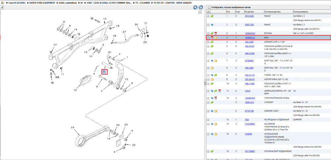This screenshot has width=331, height=160.
Task: Click the box icon for part 372756R91
Action: 216,124
